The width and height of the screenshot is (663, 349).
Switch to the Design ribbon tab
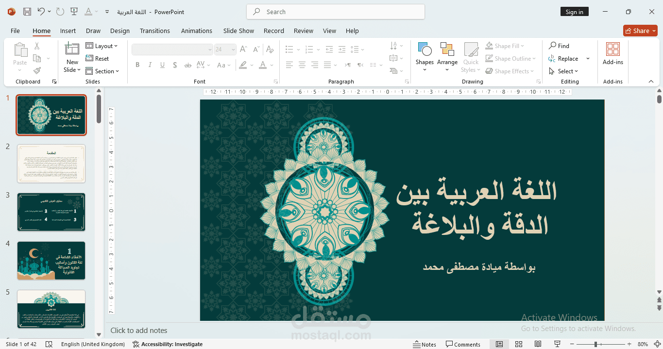[x=119, y=31]
